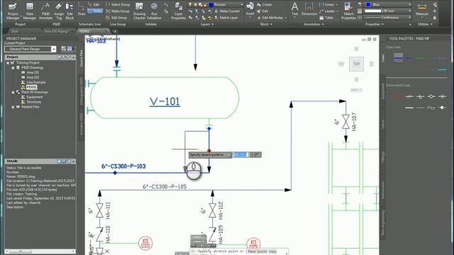Screen dimensions: 454x255
Task: Click the new drawing tab plus button
Action: 115,31
